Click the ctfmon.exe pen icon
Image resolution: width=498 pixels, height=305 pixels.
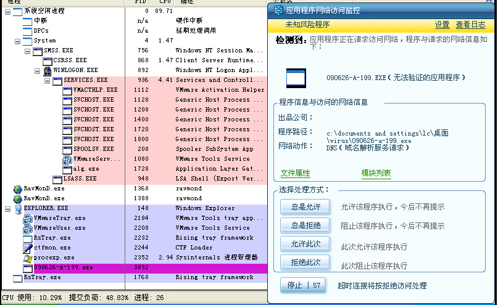28,248
